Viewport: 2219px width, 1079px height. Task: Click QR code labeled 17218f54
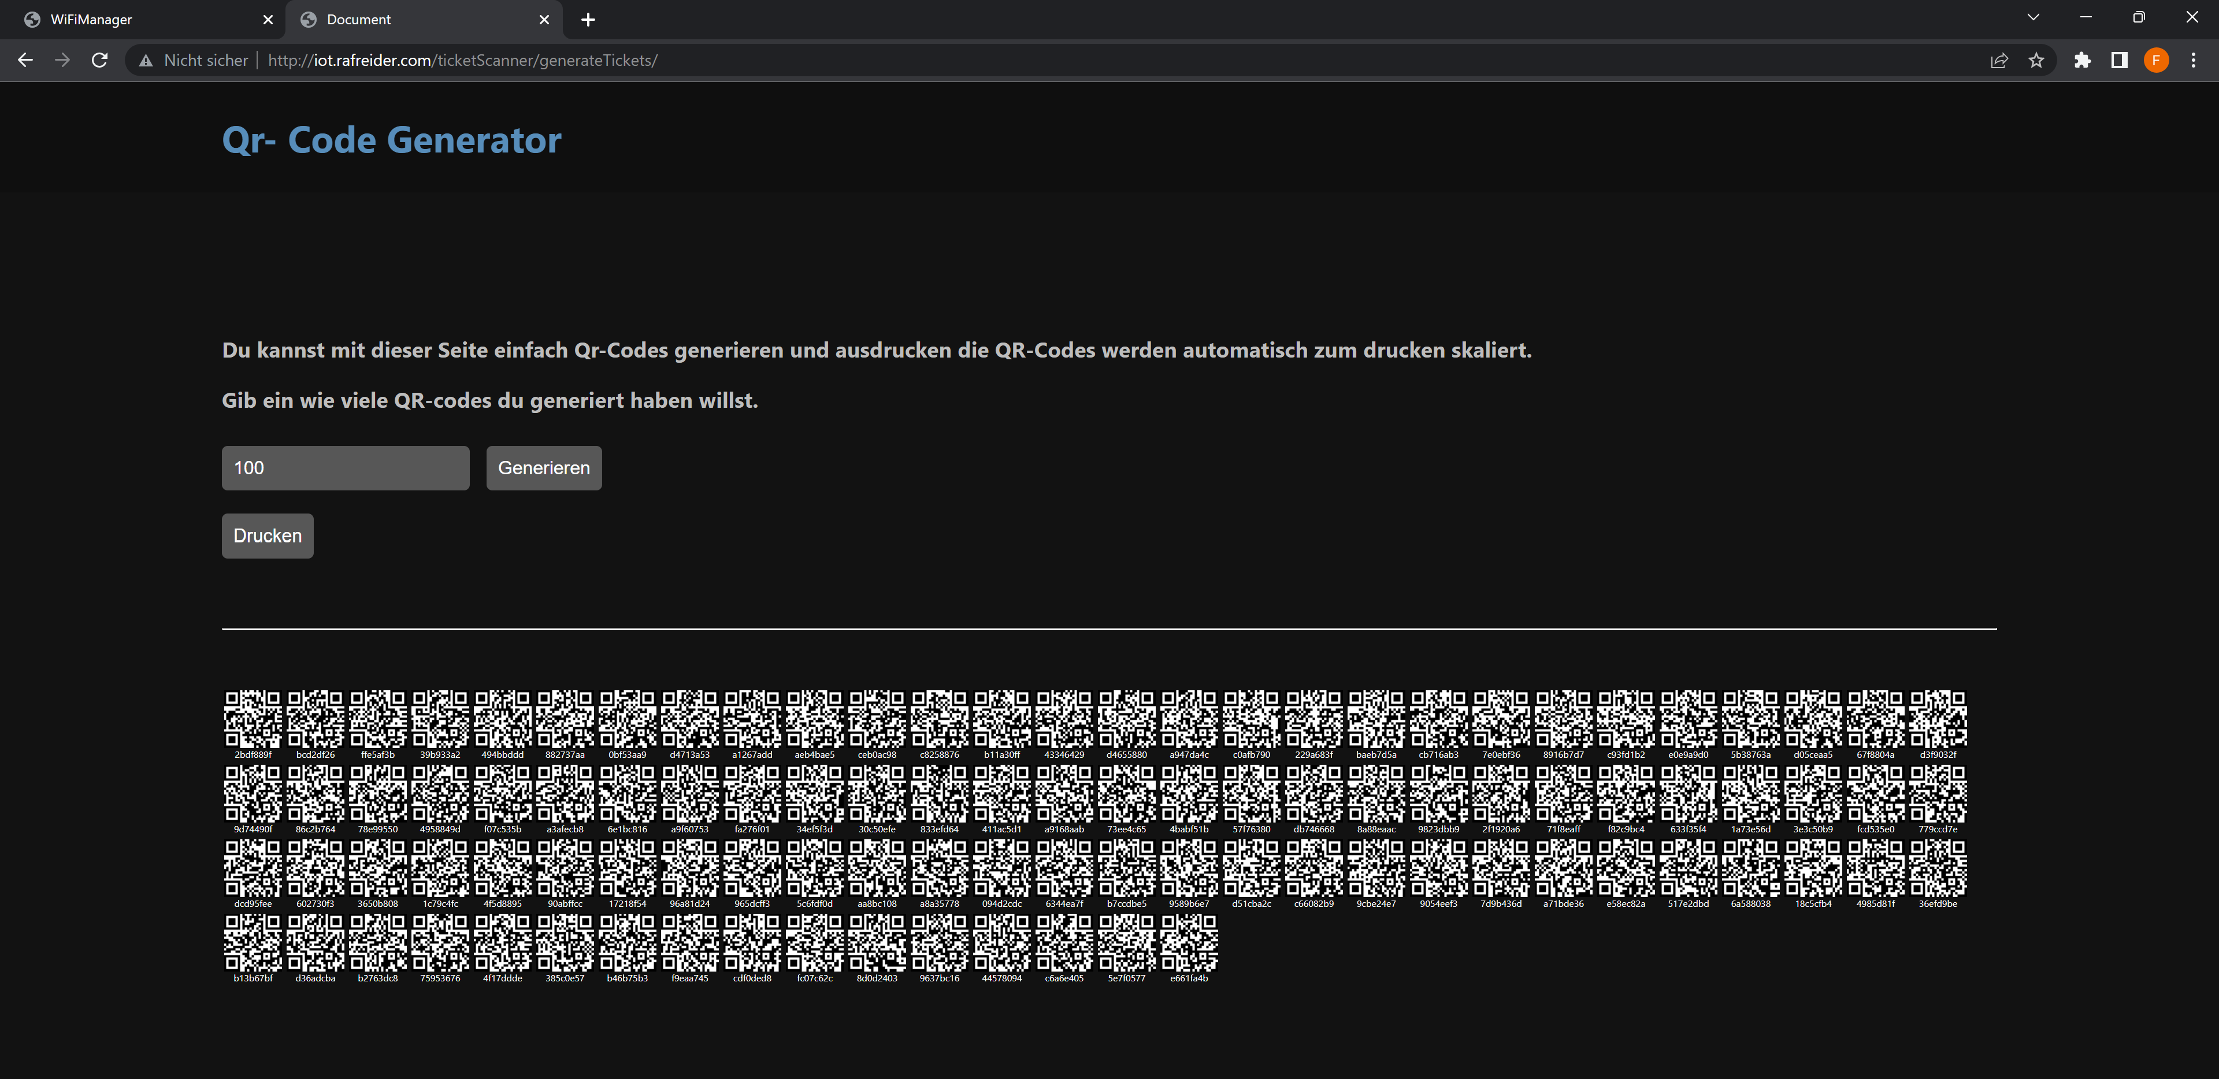click(x=627, y=868)
